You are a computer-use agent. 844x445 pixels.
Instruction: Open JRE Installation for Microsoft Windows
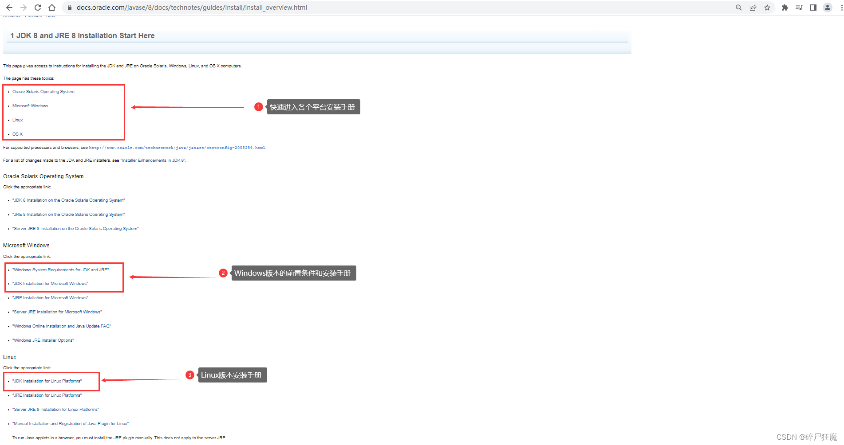coord(50,298)
